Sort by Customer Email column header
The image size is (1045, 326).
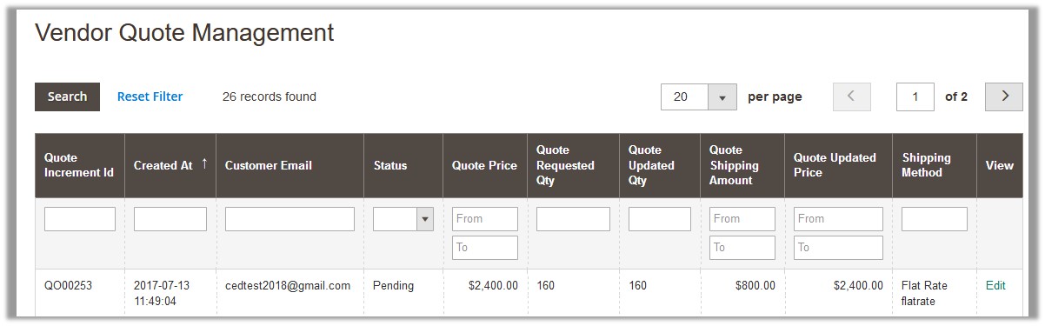(290, 165)
